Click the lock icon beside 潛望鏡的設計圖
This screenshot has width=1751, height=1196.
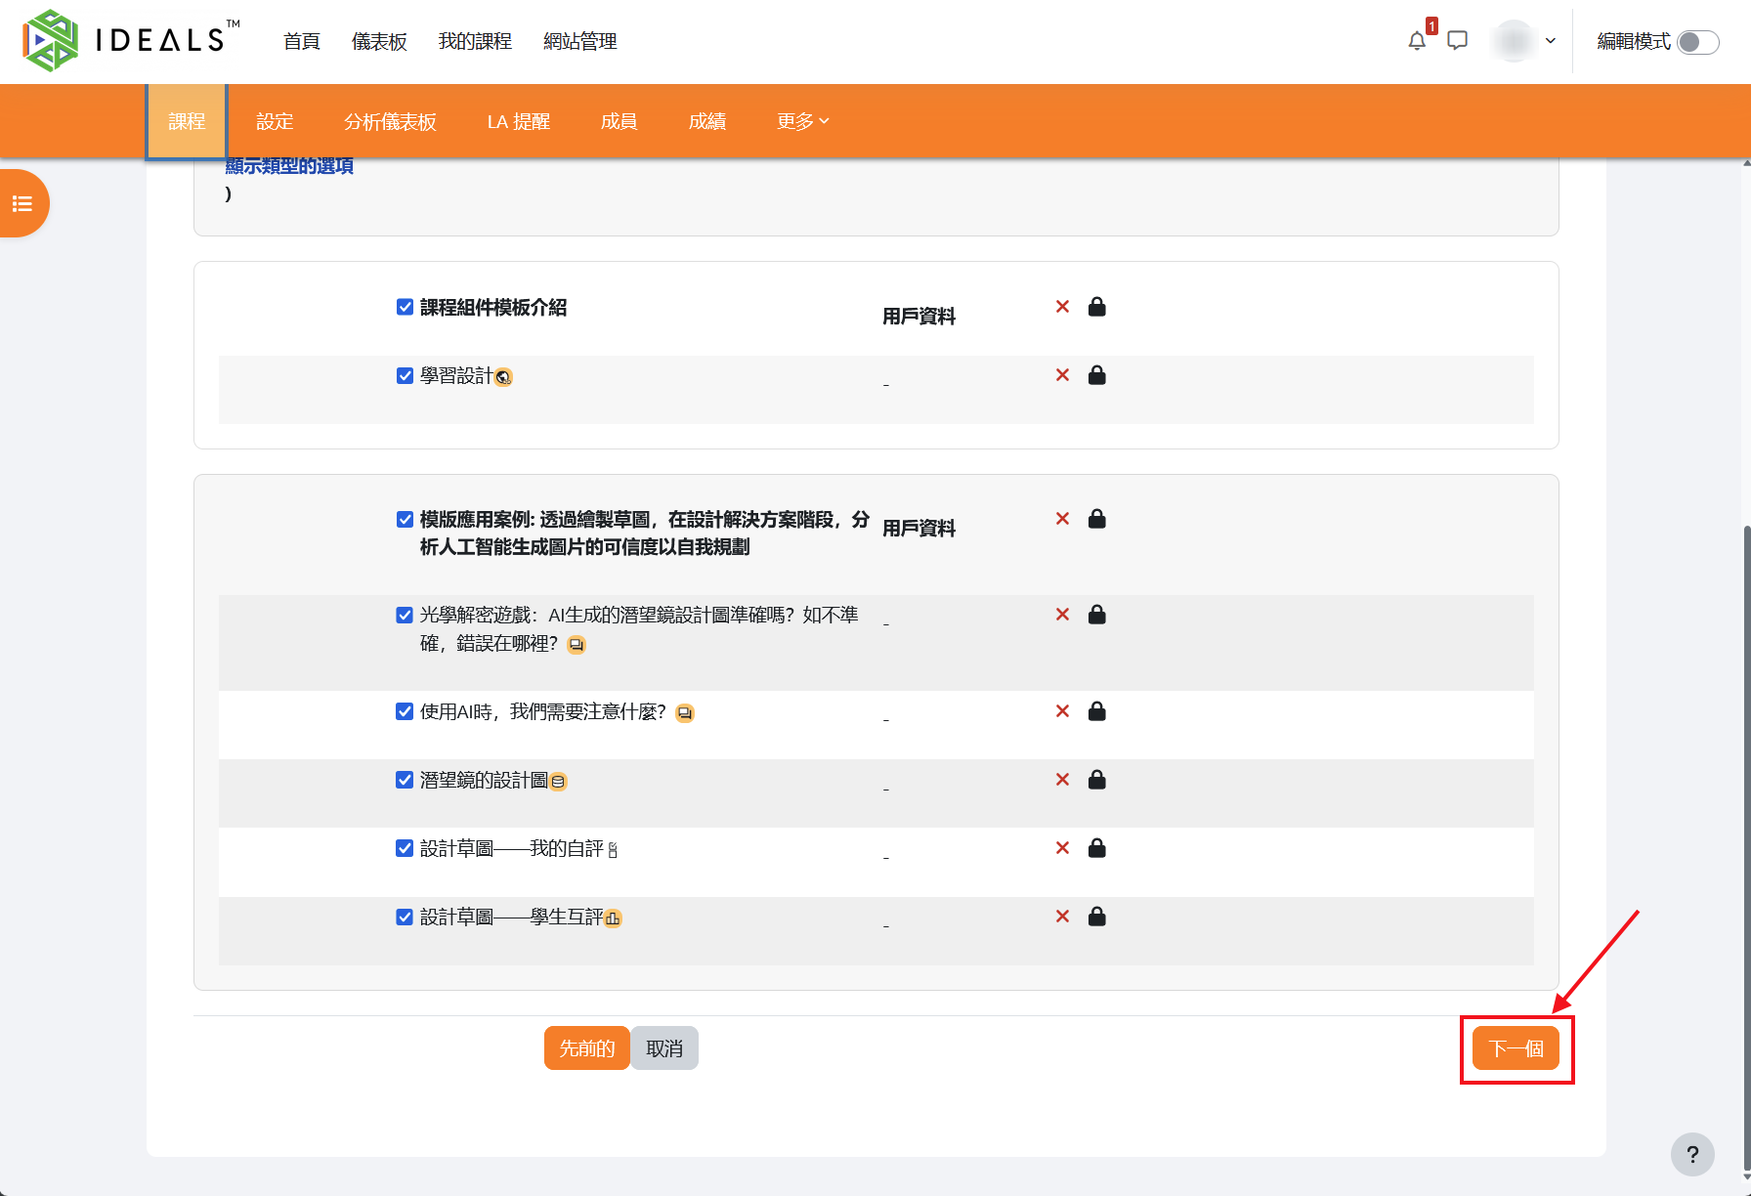click(x=1096, y=780)
